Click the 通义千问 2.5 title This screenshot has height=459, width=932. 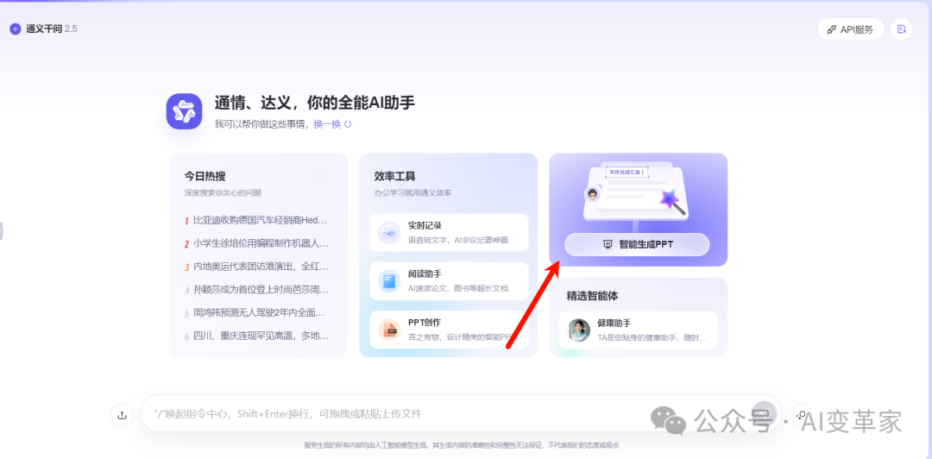[x=52, y=28]
